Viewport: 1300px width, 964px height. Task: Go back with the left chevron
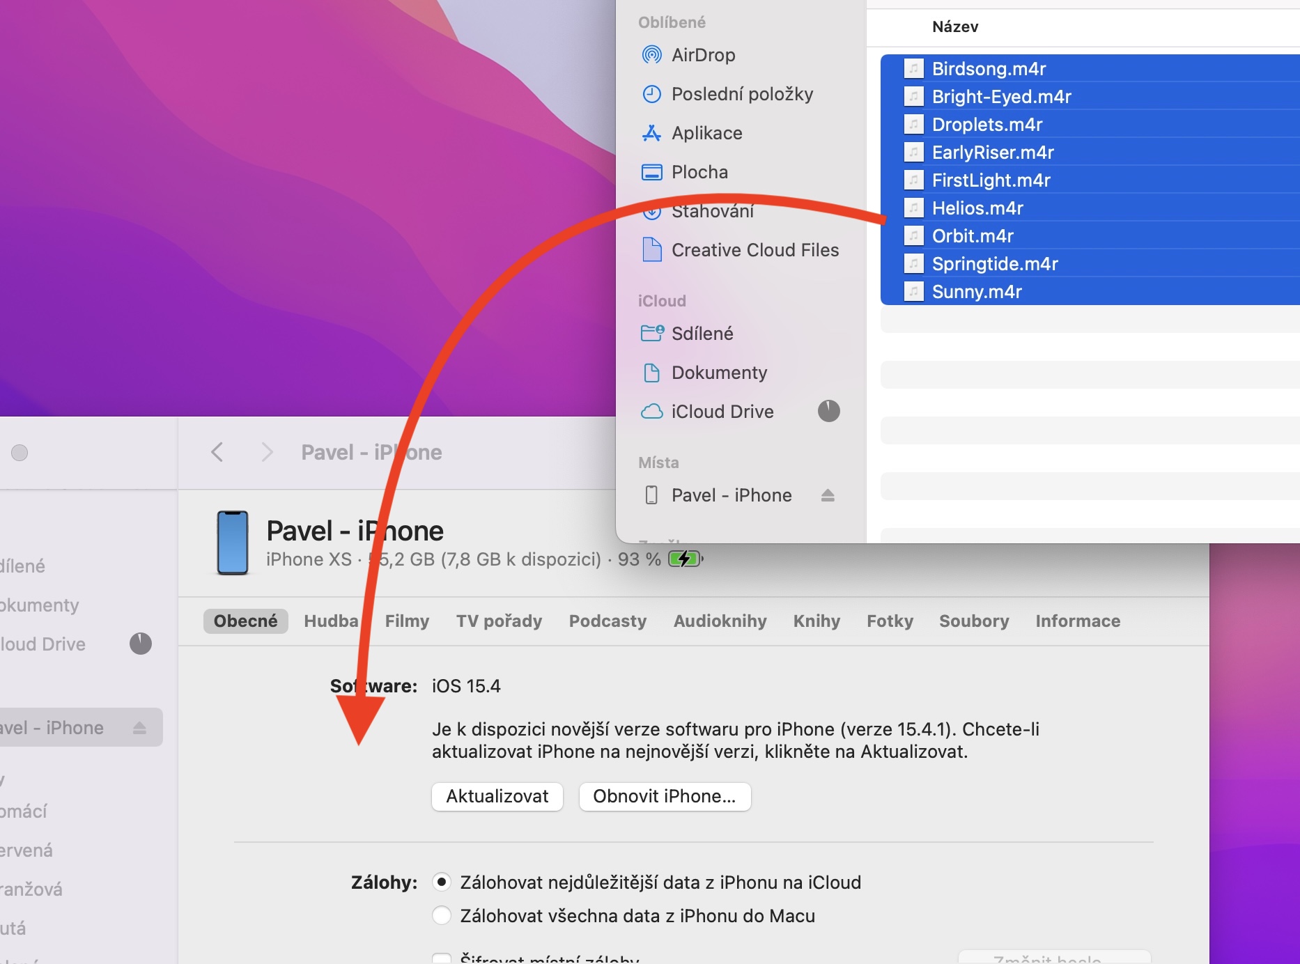click(x=217, y=452)
